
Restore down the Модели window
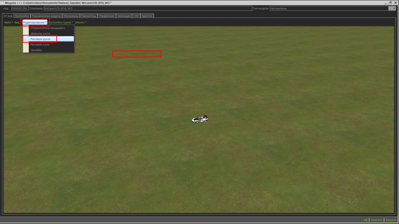[x=390, y=3]
